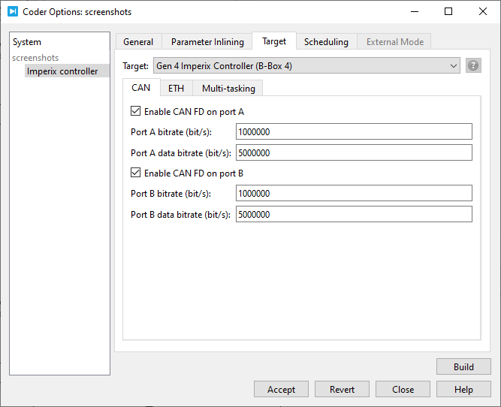Switch to the General tab
This screenshot has height=407, width=501.
pos(138,42)
